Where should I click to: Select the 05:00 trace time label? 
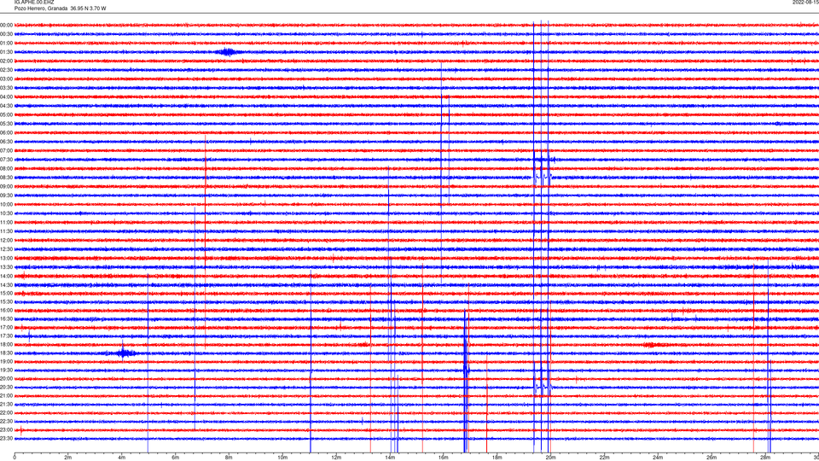7,115
